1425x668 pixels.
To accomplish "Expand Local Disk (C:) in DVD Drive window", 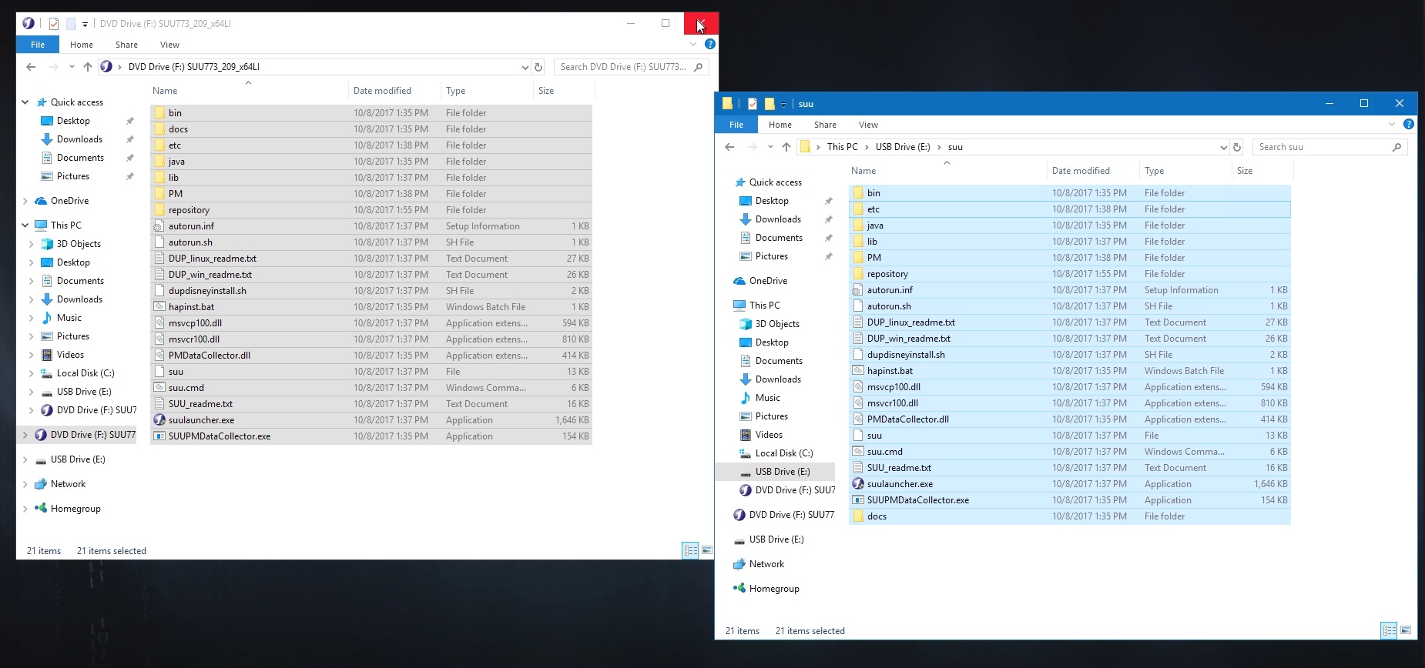I will click(31, 373).
